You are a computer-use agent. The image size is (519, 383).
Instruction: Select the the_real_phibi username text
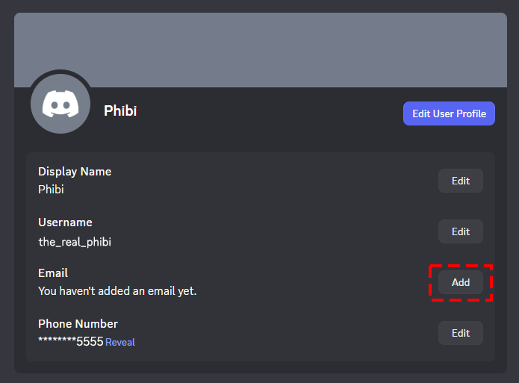[x=75, y=240]
